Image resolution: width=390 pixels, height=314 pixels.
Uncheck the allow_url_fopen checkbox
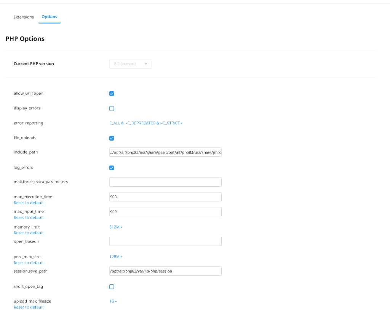click(x=112, y=94)
